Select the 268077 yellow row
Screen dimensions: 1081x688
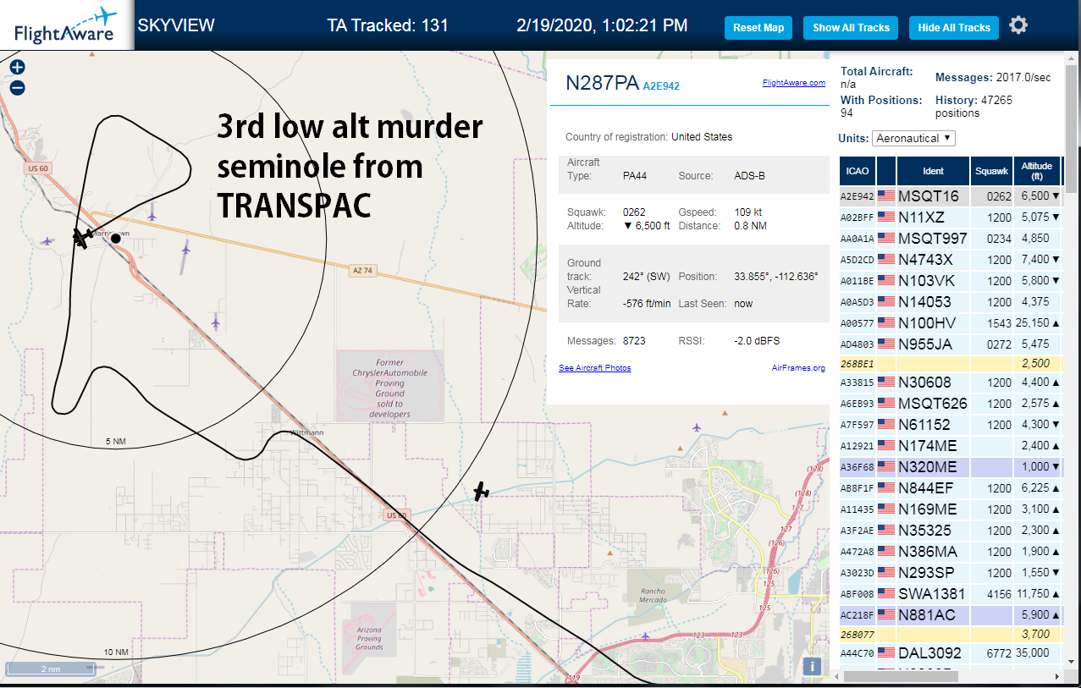pos(950,634)
